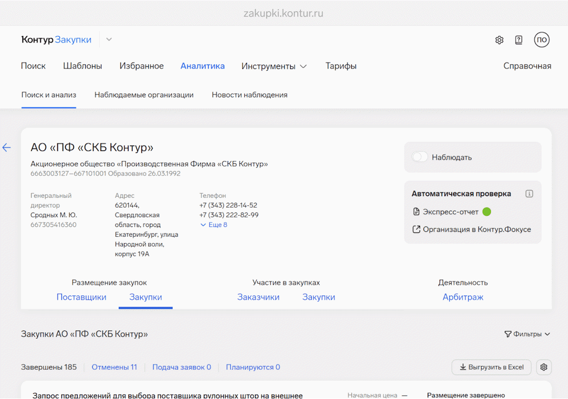The image size is (568, 399).
Task: Toggle the Наблюдать switch
Action: (420, 157)
